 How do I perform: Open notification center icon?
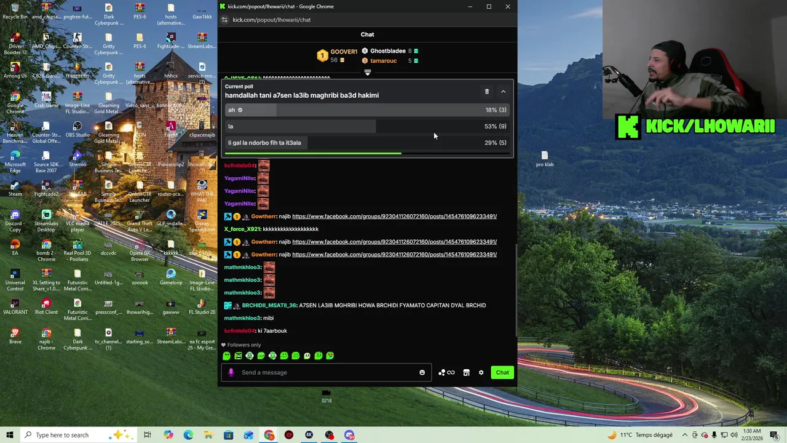click(x=774, y=435)
